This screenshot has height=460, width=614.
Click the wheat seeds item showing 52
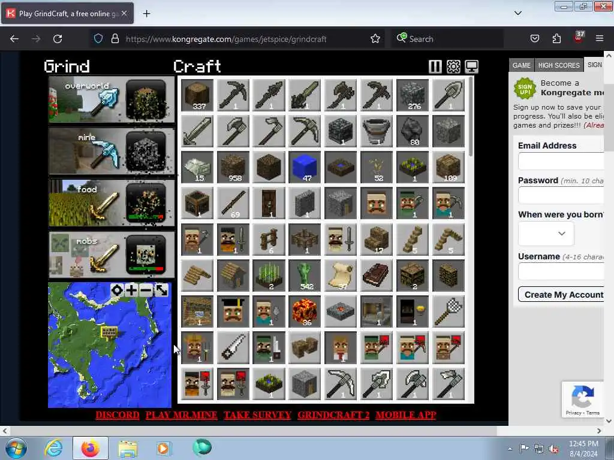click(377, 167)
